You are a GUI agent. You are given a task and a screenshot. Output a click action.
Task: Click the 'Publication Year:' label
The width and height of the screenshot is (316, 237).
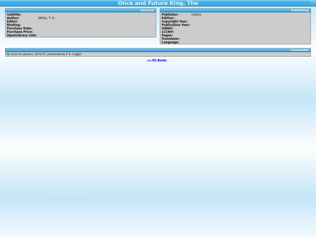176,25
